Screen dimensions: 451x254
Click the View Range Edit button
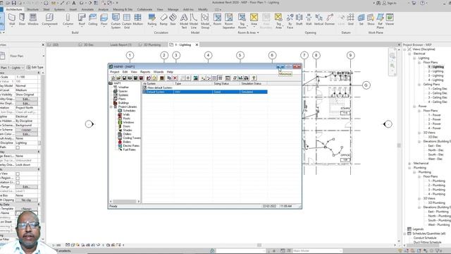pyautogui.click(x=26, y=187)
